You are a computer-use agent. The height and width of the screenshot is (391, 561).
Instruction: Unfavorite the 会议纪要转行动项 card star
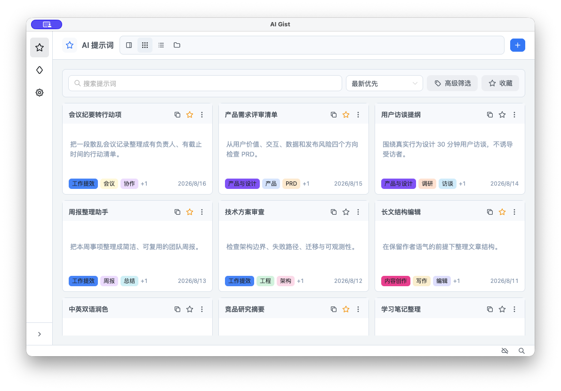point(190,115)
